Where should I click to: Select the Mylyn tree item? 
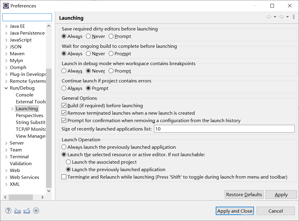click(16, 61)
